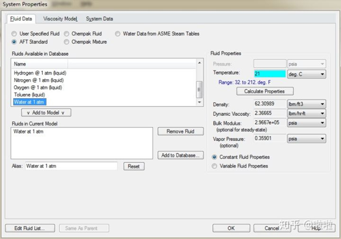
Task: Select Water Data from ASME Steam Tables
Action: click(x=118, y=34)
